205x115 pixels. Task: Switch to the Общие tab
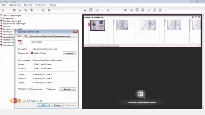coord(19,36)
